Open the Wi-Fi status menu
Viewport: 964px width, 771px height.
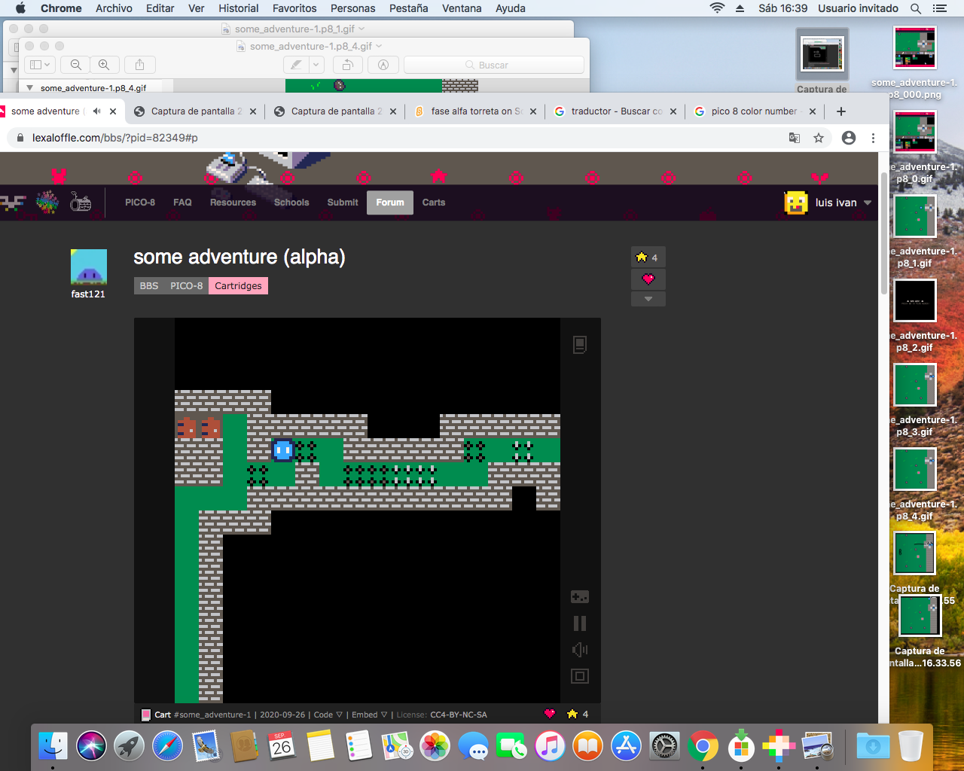(717, 8)
